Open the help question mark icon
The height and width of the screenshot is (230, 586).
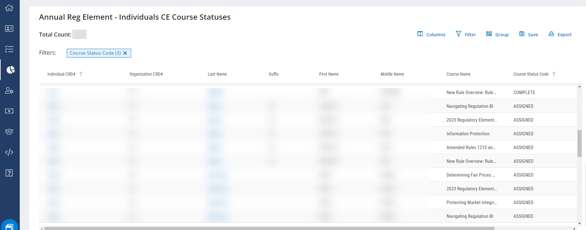pos(9,173)
